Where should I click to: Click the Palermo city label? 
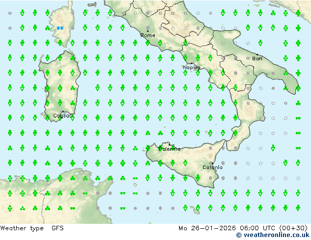tap(169, 149)
